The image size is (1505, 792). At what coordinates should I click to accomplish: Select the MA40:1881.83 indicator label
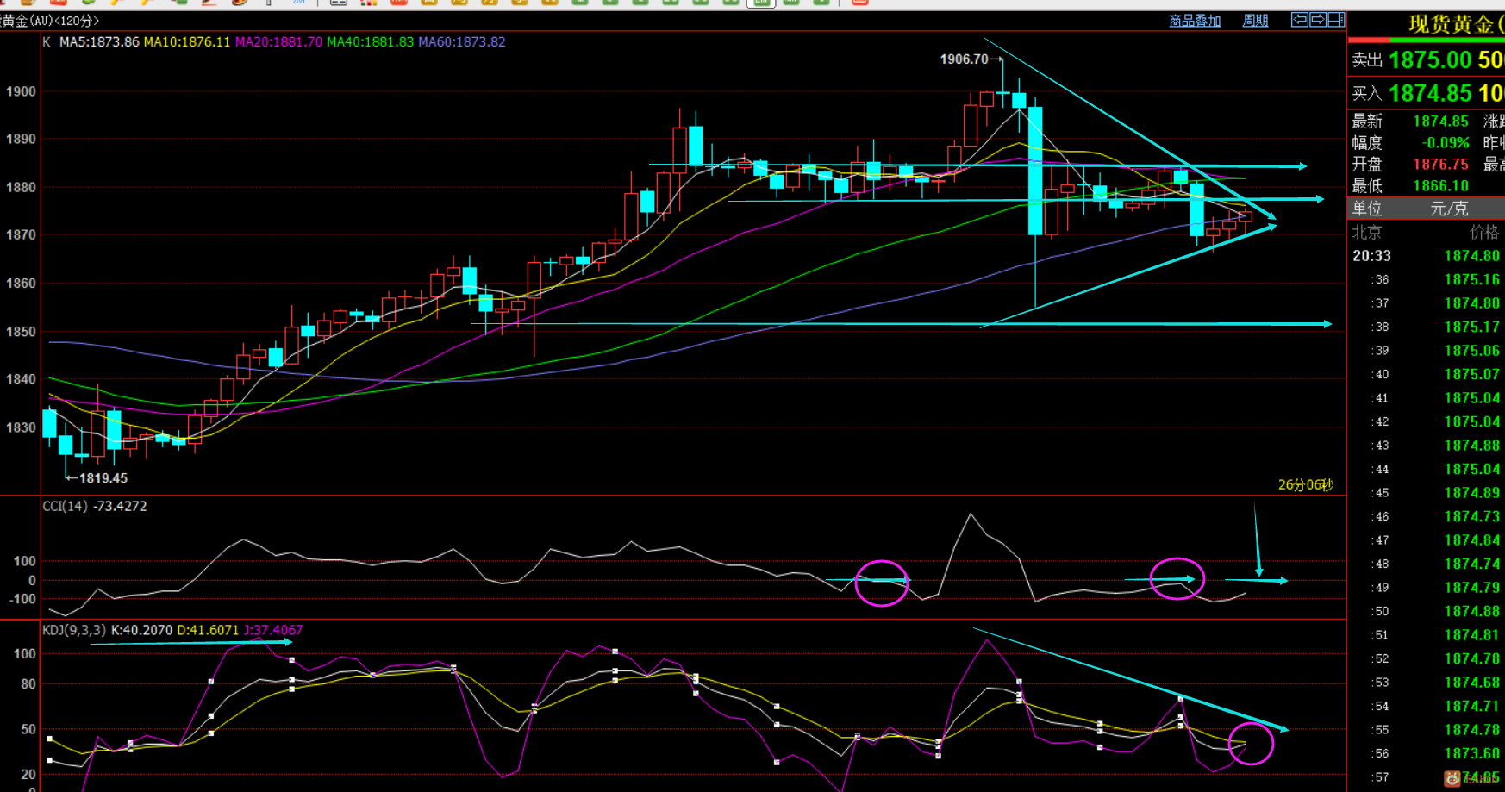pos(370,41)
